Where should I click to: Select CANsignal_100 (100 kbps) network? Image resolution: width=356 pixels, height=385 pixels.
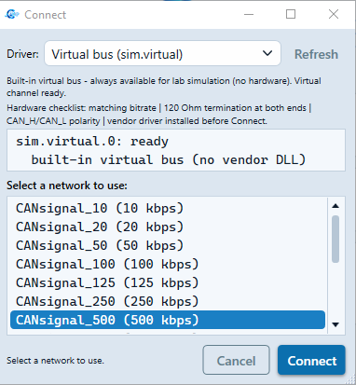point(168,264)
